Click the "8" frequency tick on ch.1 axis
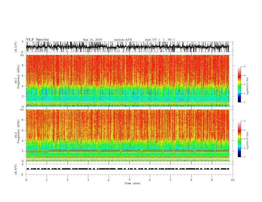The image size is (262, 202). (23, 65)
